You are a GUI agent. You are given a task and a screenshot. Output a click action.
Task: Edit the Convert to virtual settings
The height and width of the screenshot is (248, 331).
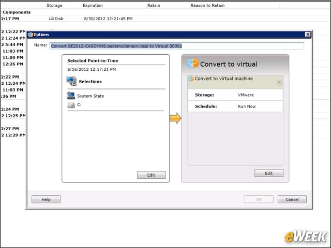click(269, 173)
